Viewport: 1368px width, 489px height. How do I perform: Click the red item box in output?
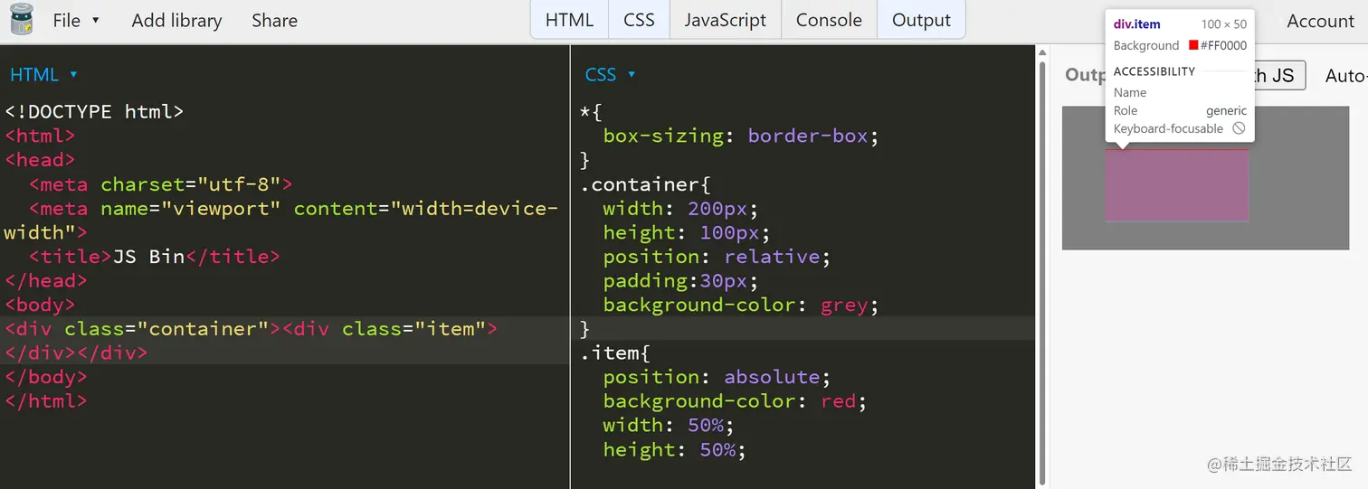pyautogui.click(x=1176, y=185)
